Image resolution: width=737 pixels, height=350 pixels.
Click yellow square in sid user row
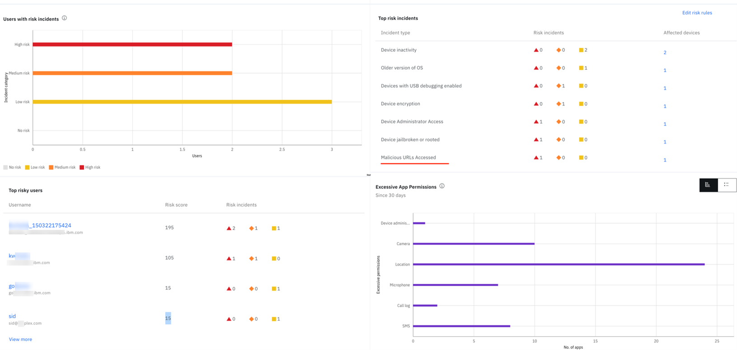click(274, 319)
